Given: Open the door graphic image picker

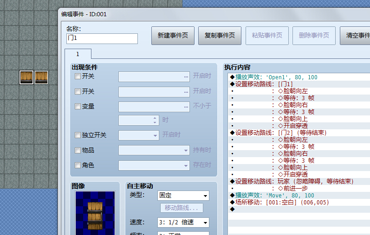Looking at the screenshot, I should 95,213.
